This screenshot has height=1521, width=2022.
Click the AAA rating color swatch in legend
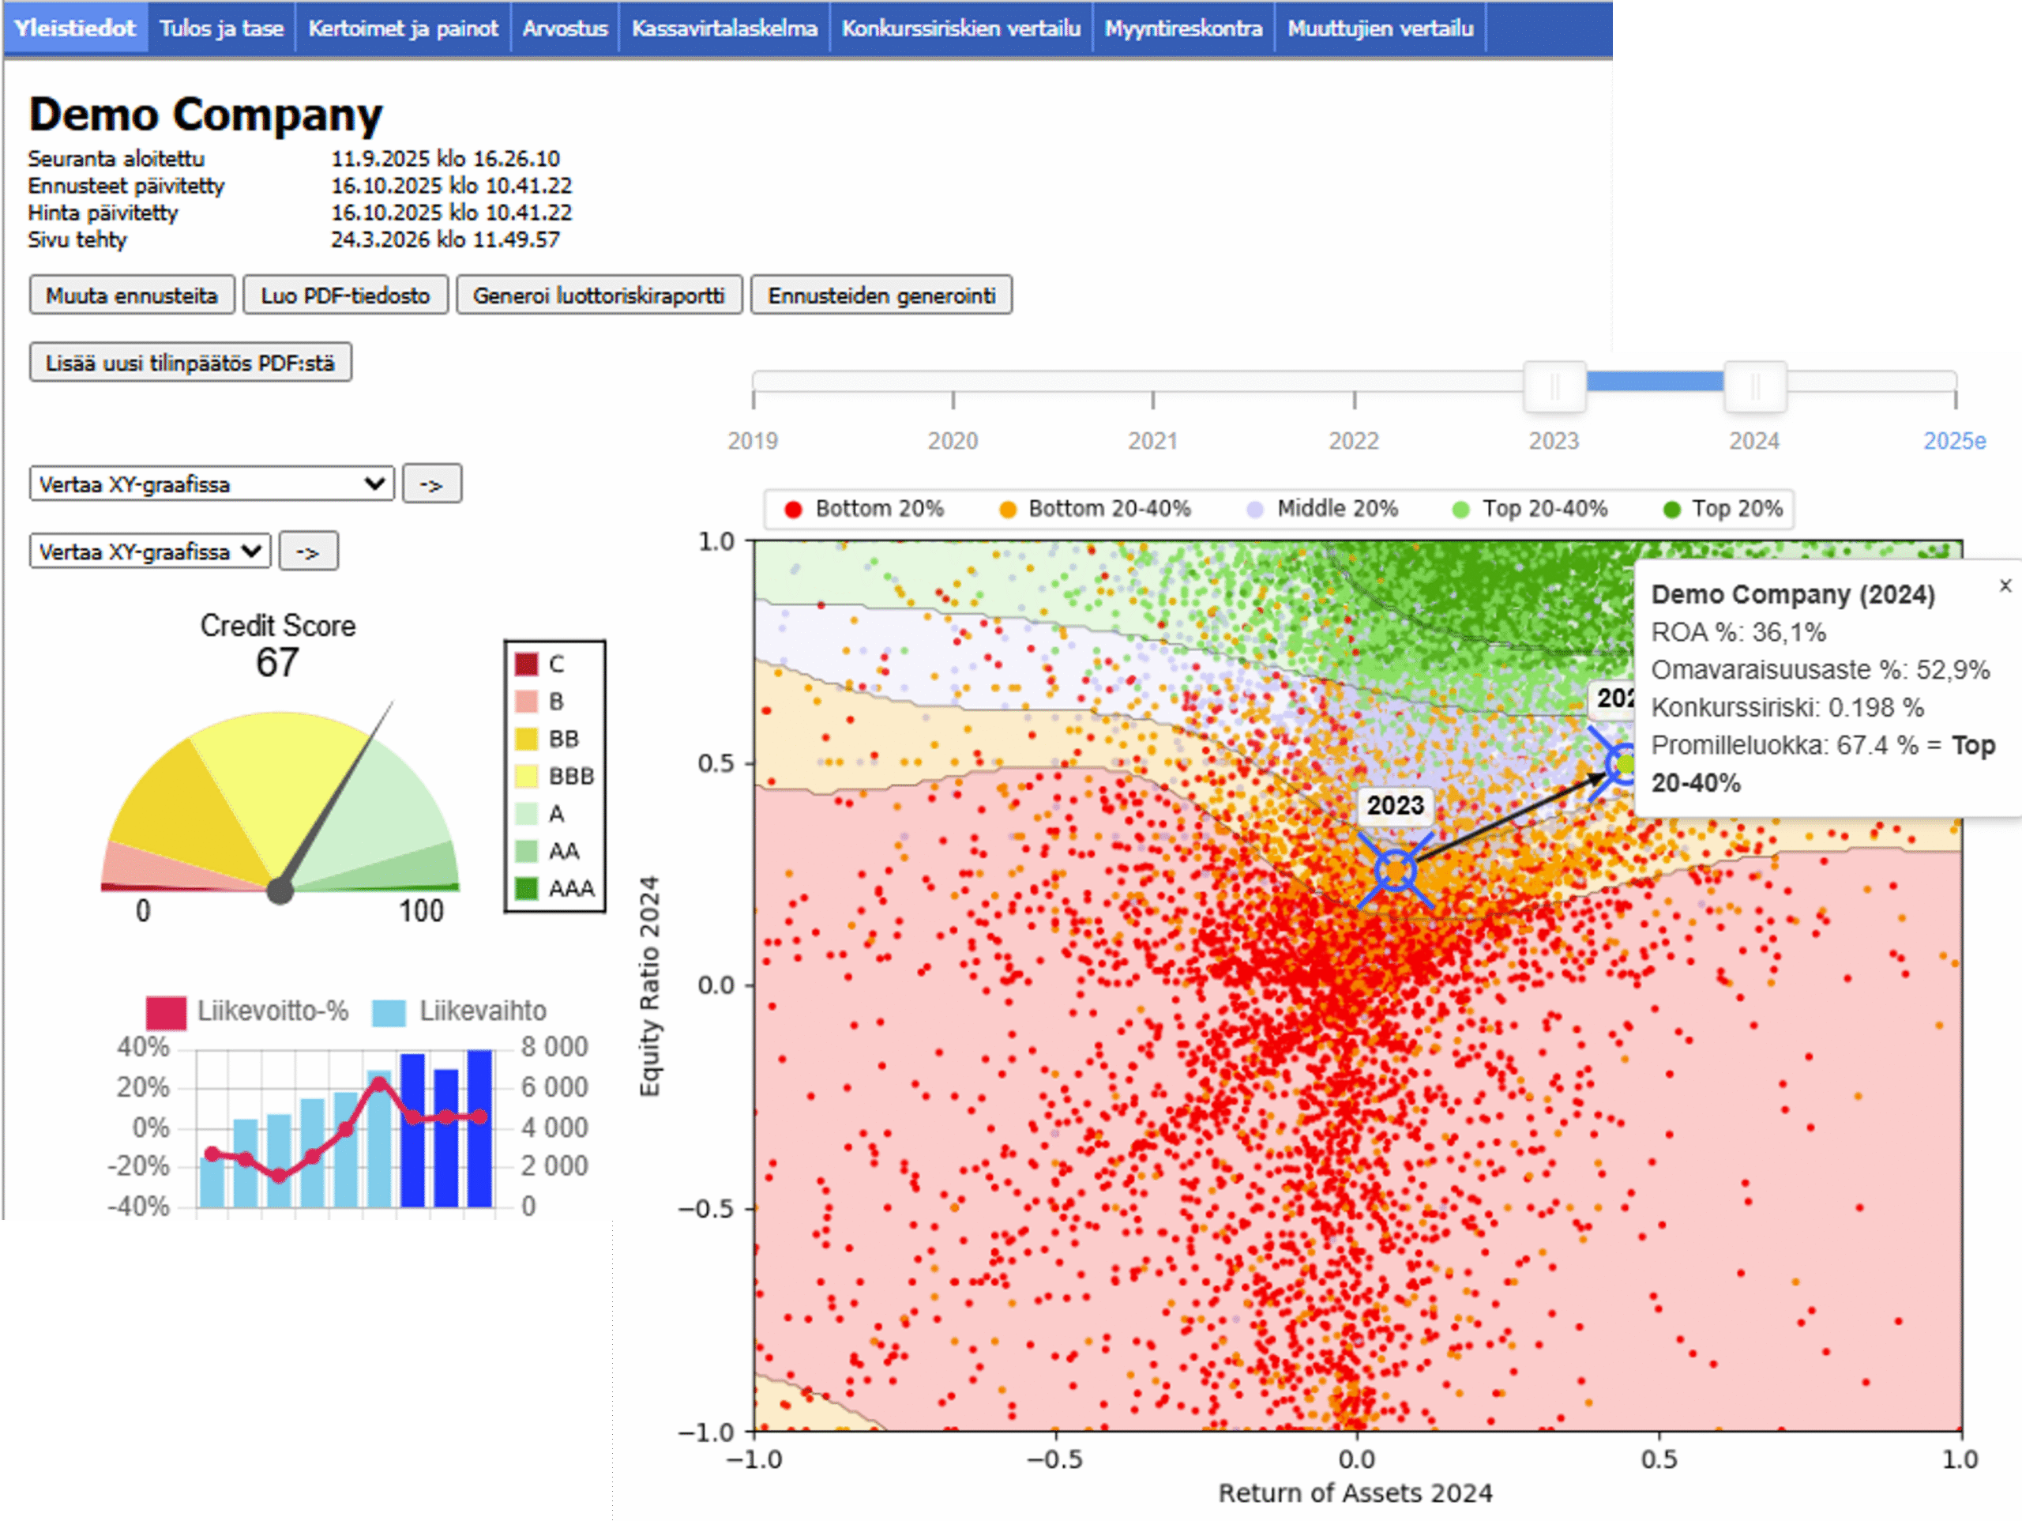click(x=527, y=888)
